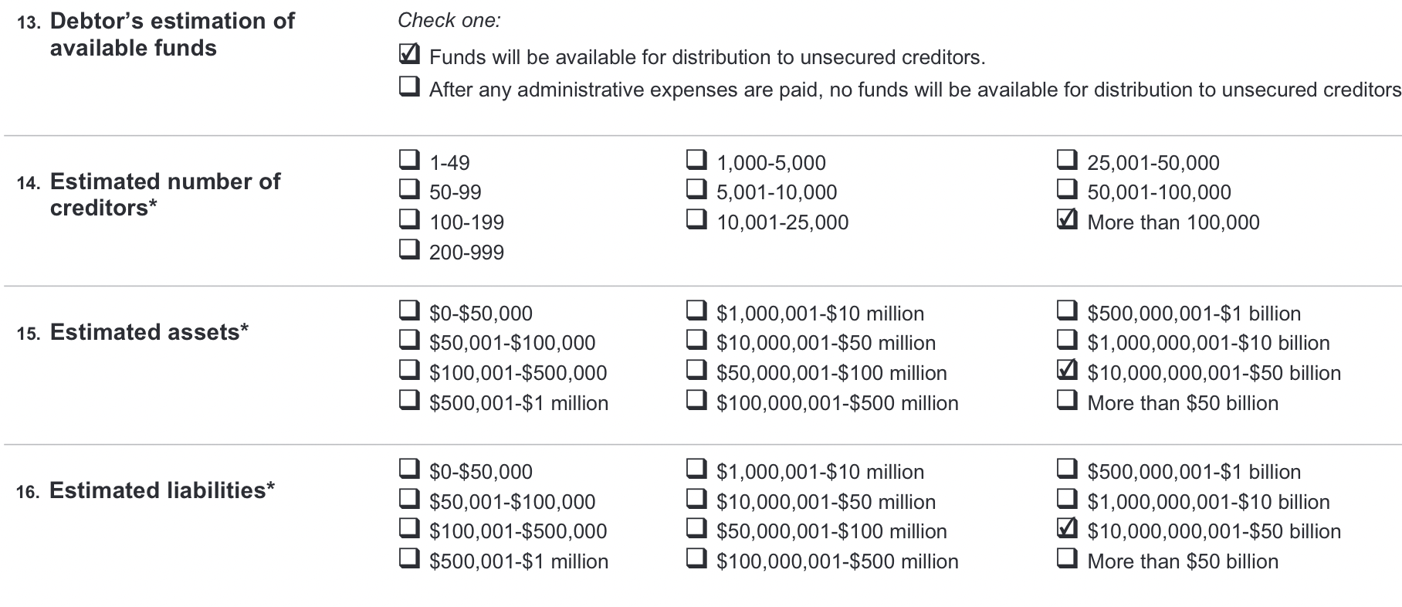Uncheck $10,000,000,001-$50 billion assets box

pyautogui.click(x=1067, y=370)
